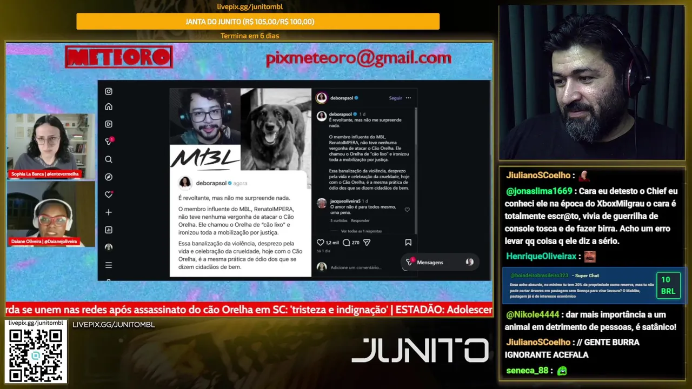This screenshot has height=389, width=692.
Task: Click the METEORO logo banner
Action: coord(118,57)
